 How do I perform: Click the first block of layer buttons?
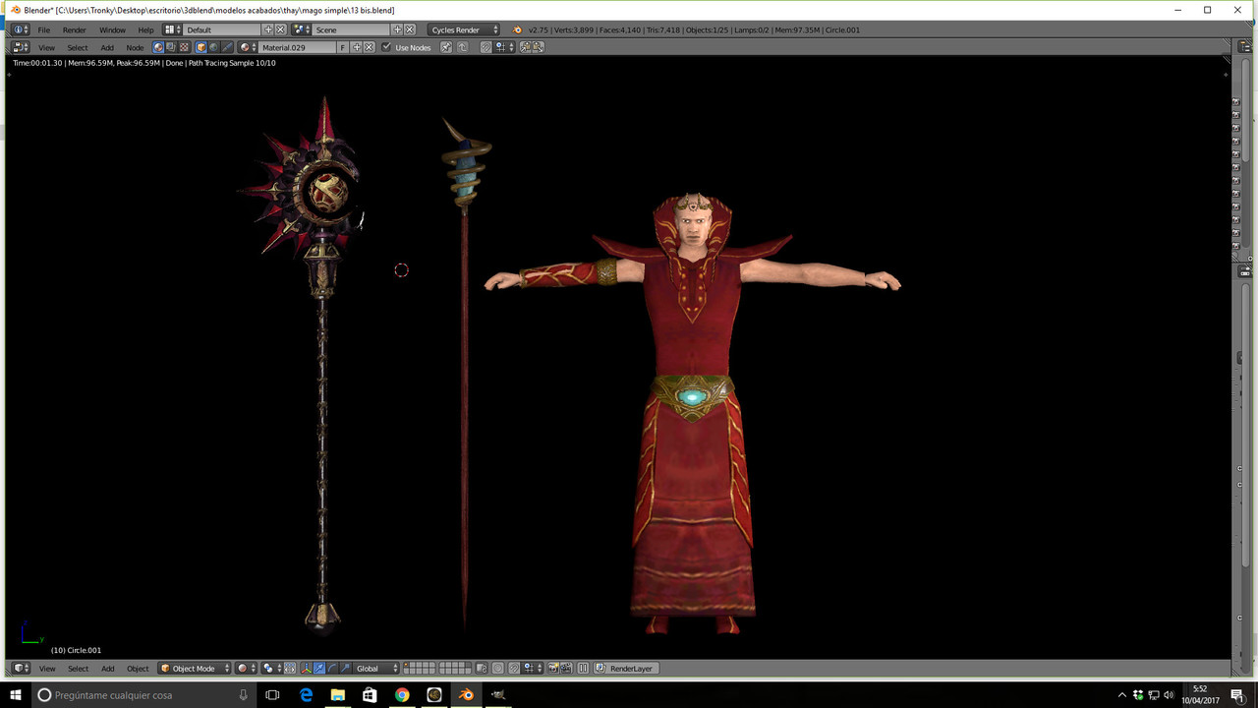420,668
